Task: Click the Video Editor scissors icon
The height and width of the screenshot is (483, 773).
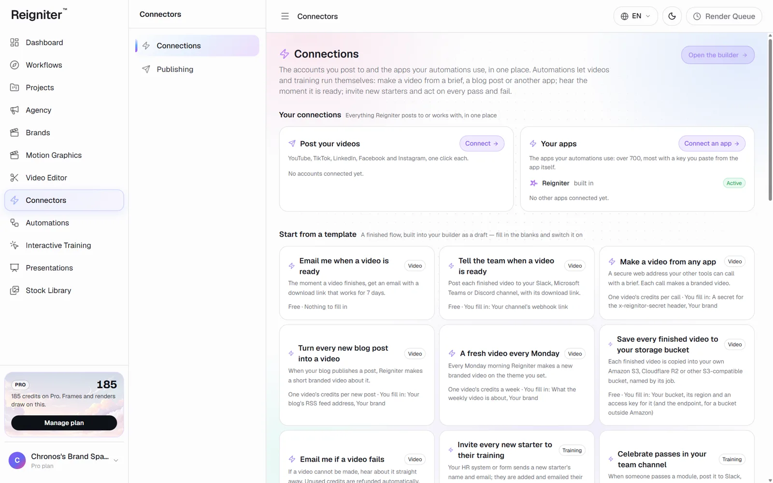Action: click(14, 178)
